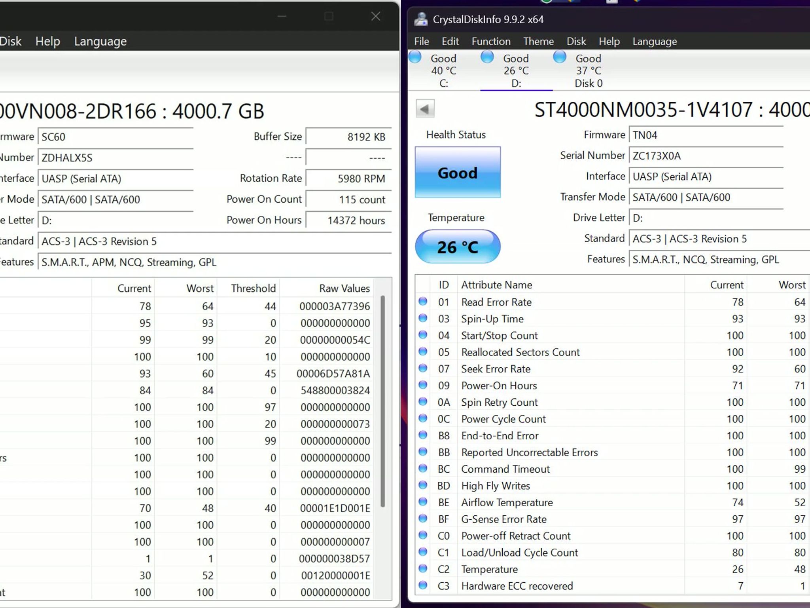Select the D: drive tab showing 26 °C
This screenshot has height=608, width=810.
(x=516, y=70)
